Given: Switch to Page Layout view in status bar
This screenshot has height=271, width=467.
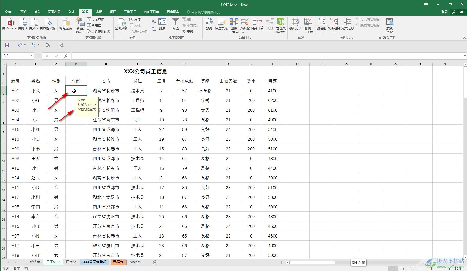Looking at the screenshot, I should (x=403, y=269).
